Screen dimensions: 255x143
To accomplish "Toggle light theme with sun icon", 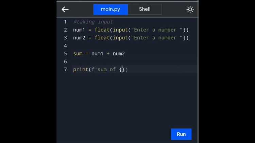I will (x=190, y=10).
